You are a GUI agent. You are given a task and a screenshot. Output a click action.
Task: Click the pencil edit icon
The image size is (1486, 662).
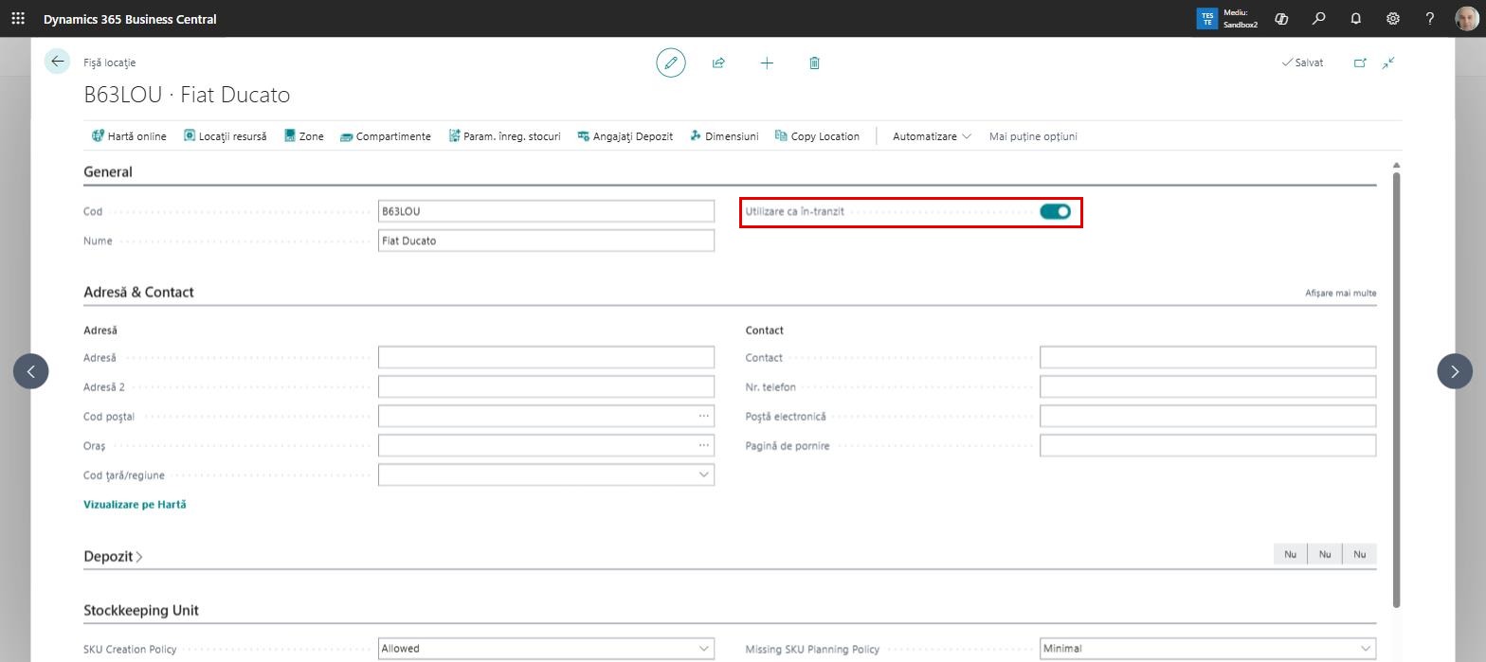coord(671,63)
